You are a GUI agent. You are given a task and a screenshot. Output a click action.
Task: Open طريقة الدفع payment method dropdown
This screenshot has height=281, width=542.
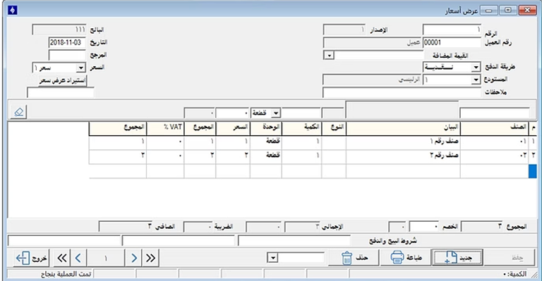coord(476,67)
